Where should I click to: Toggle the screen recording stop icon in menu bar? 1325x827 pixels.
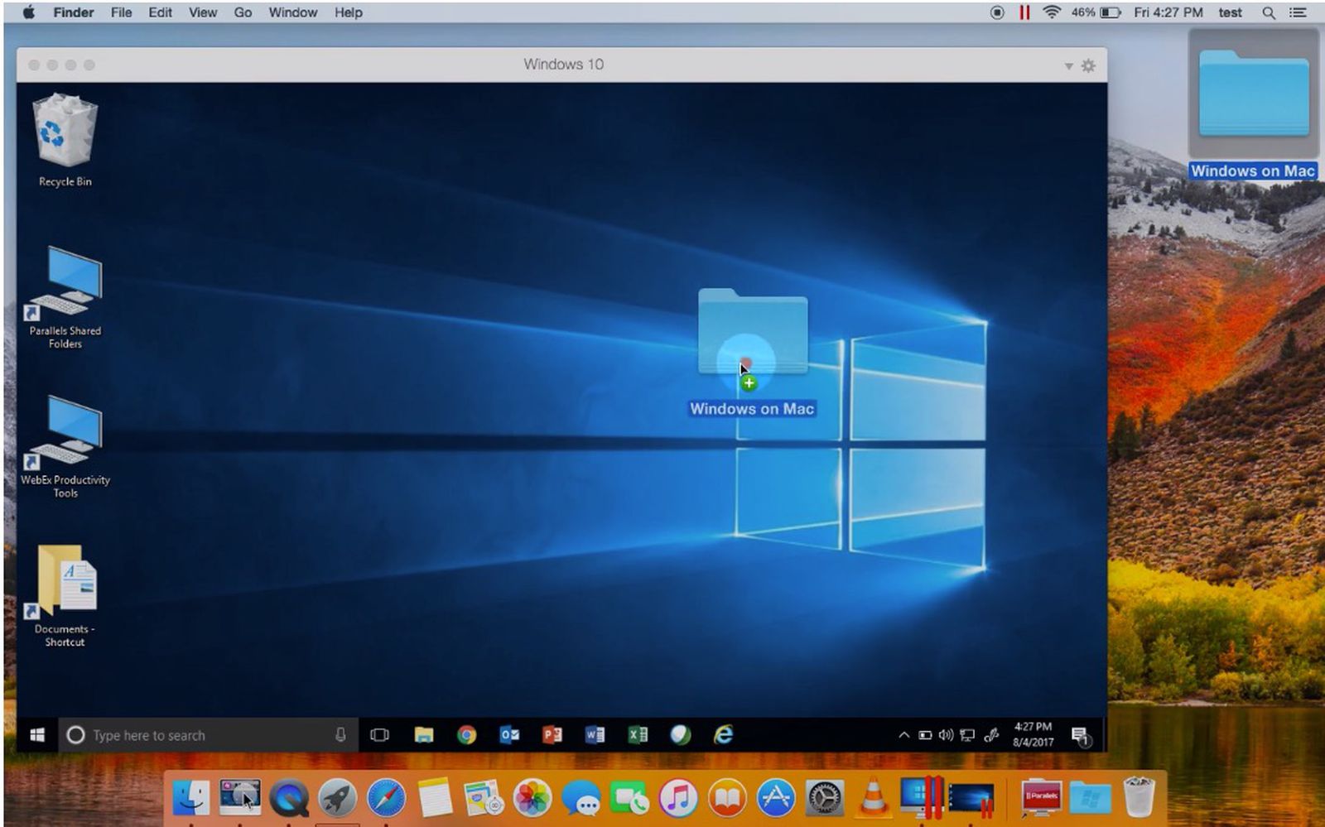997,12
